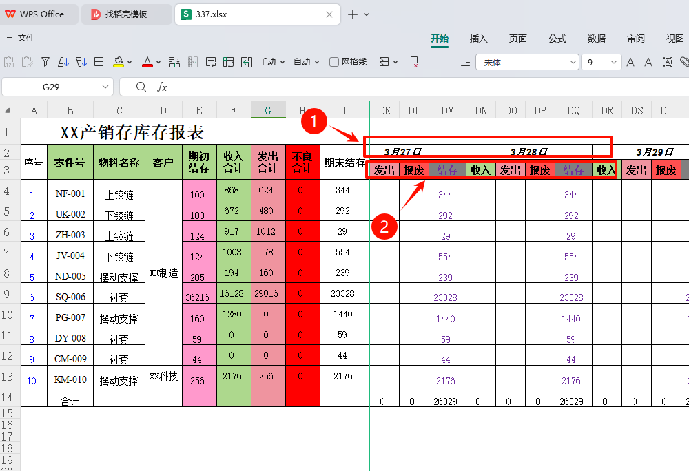
Task: Sort ascending with the A-down arrow icon
Action: coord(63,63)
